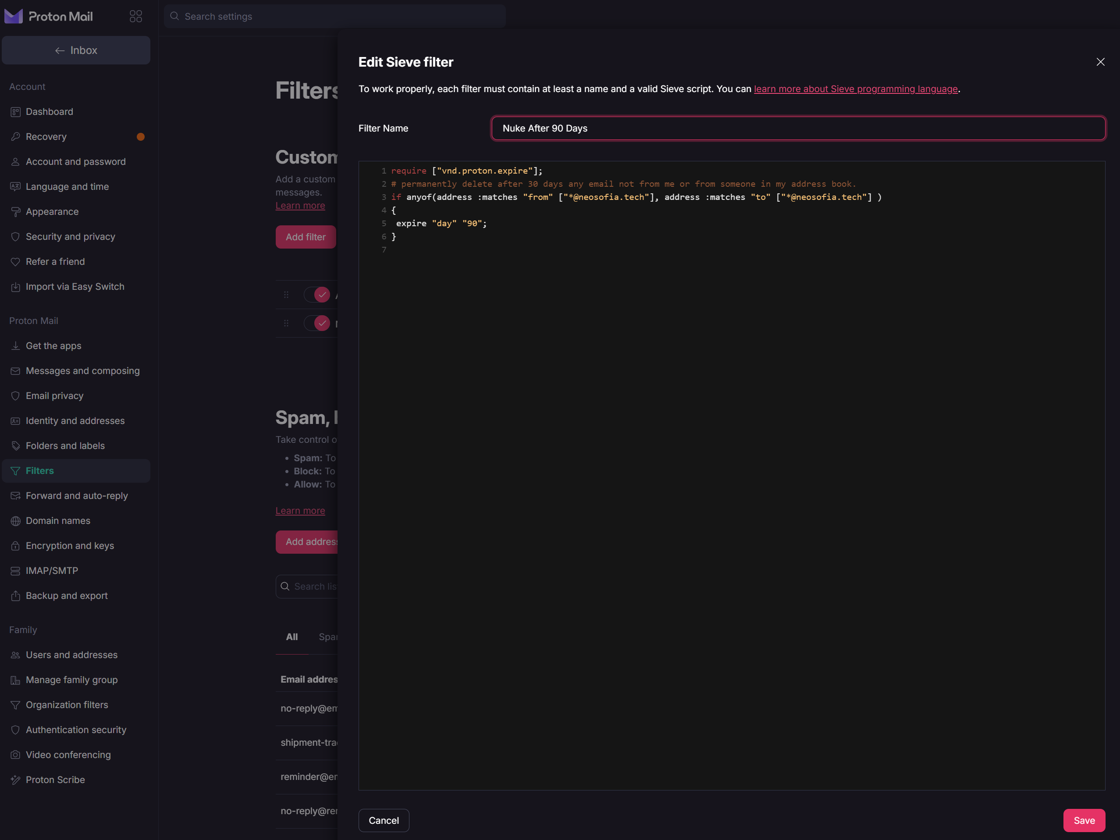The width and height of the screenshot is (1120, 840).
Task: Click the Import via Easy Switch icon
Action: [x=16, y=287]
